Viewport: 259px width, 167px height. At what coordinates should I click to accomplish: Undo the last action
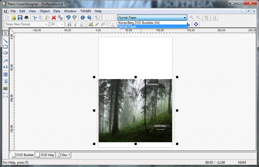(68, 18)
